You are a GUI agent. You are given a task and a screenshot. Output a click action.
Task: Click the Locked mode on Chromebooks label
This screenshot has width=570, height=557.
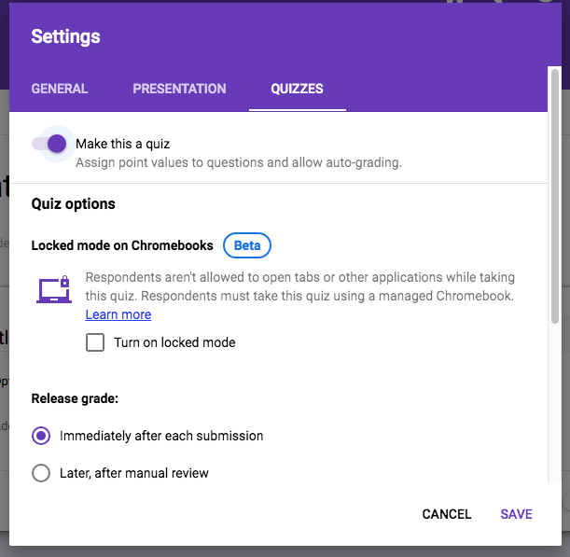[122, 245]
